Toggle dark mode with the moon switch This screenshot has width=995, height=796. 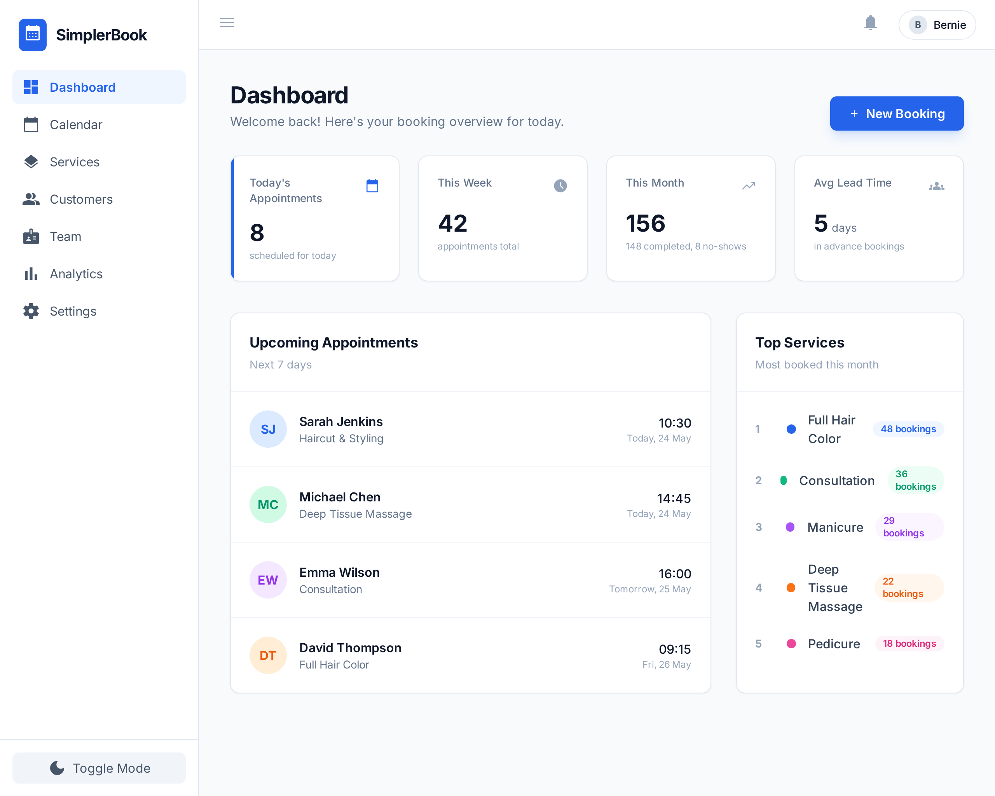point(56,768)
